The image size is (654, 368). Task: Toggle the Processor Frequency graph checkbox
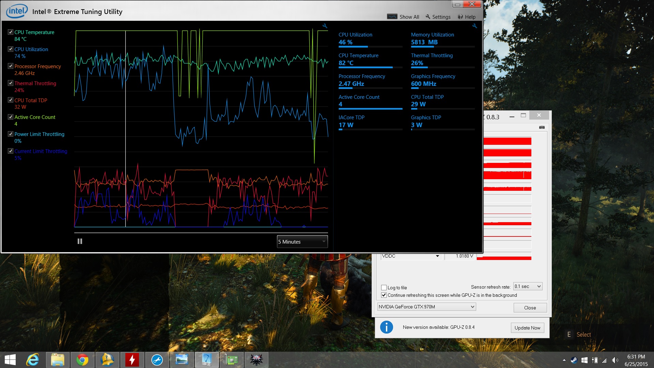[x=11, y=66]
